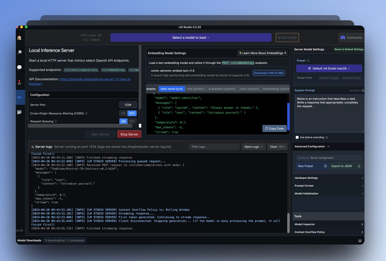Click the clipboard icon on Copy Code
This screenshot has height=261, width=386.
pyautogui.click(x=267, y=129)
